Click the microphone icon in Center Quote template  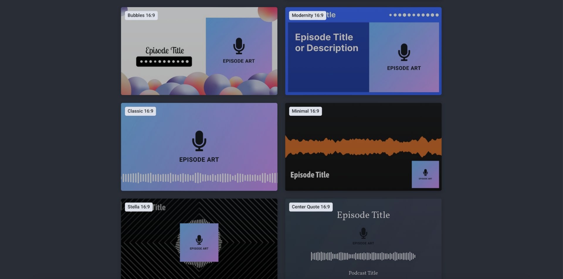pyautogui.click(x=363, y=233)
